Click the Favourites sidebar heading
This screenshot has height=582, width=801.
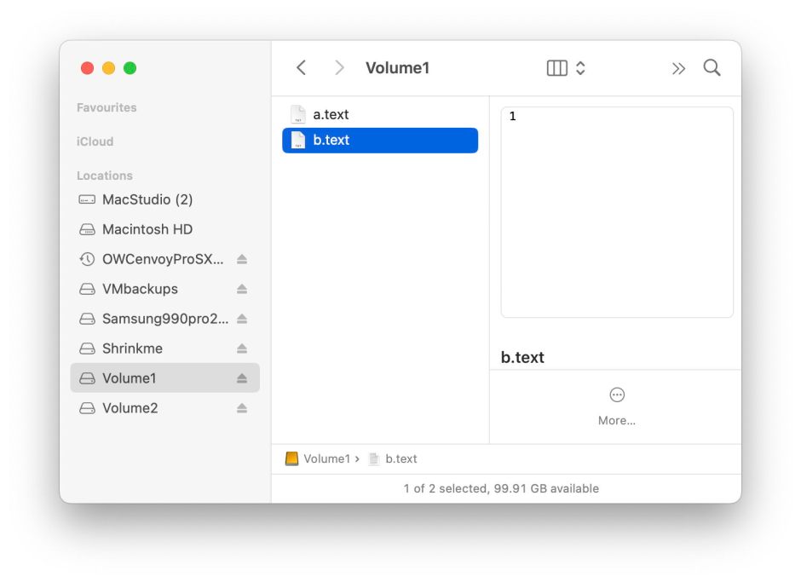pyautogui.click(x=107, y=107)
